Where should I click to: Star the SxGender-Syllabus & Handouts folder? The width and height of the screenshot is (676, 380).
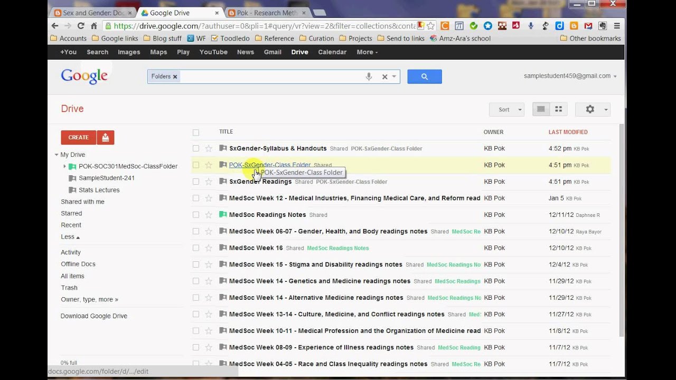coord(209,148)
